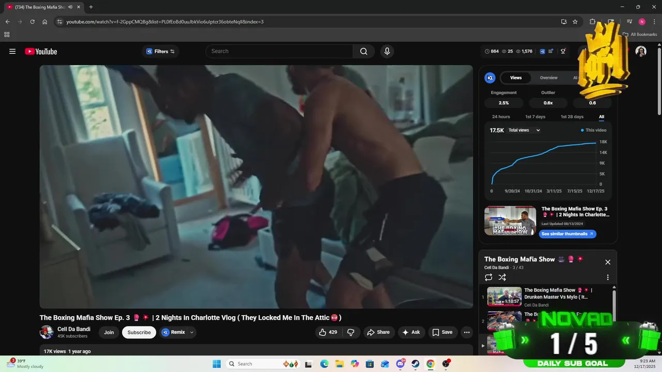Open vidIQ panel video thumbnail preview
The image size is (662, 372).
[x=510, y=221]
